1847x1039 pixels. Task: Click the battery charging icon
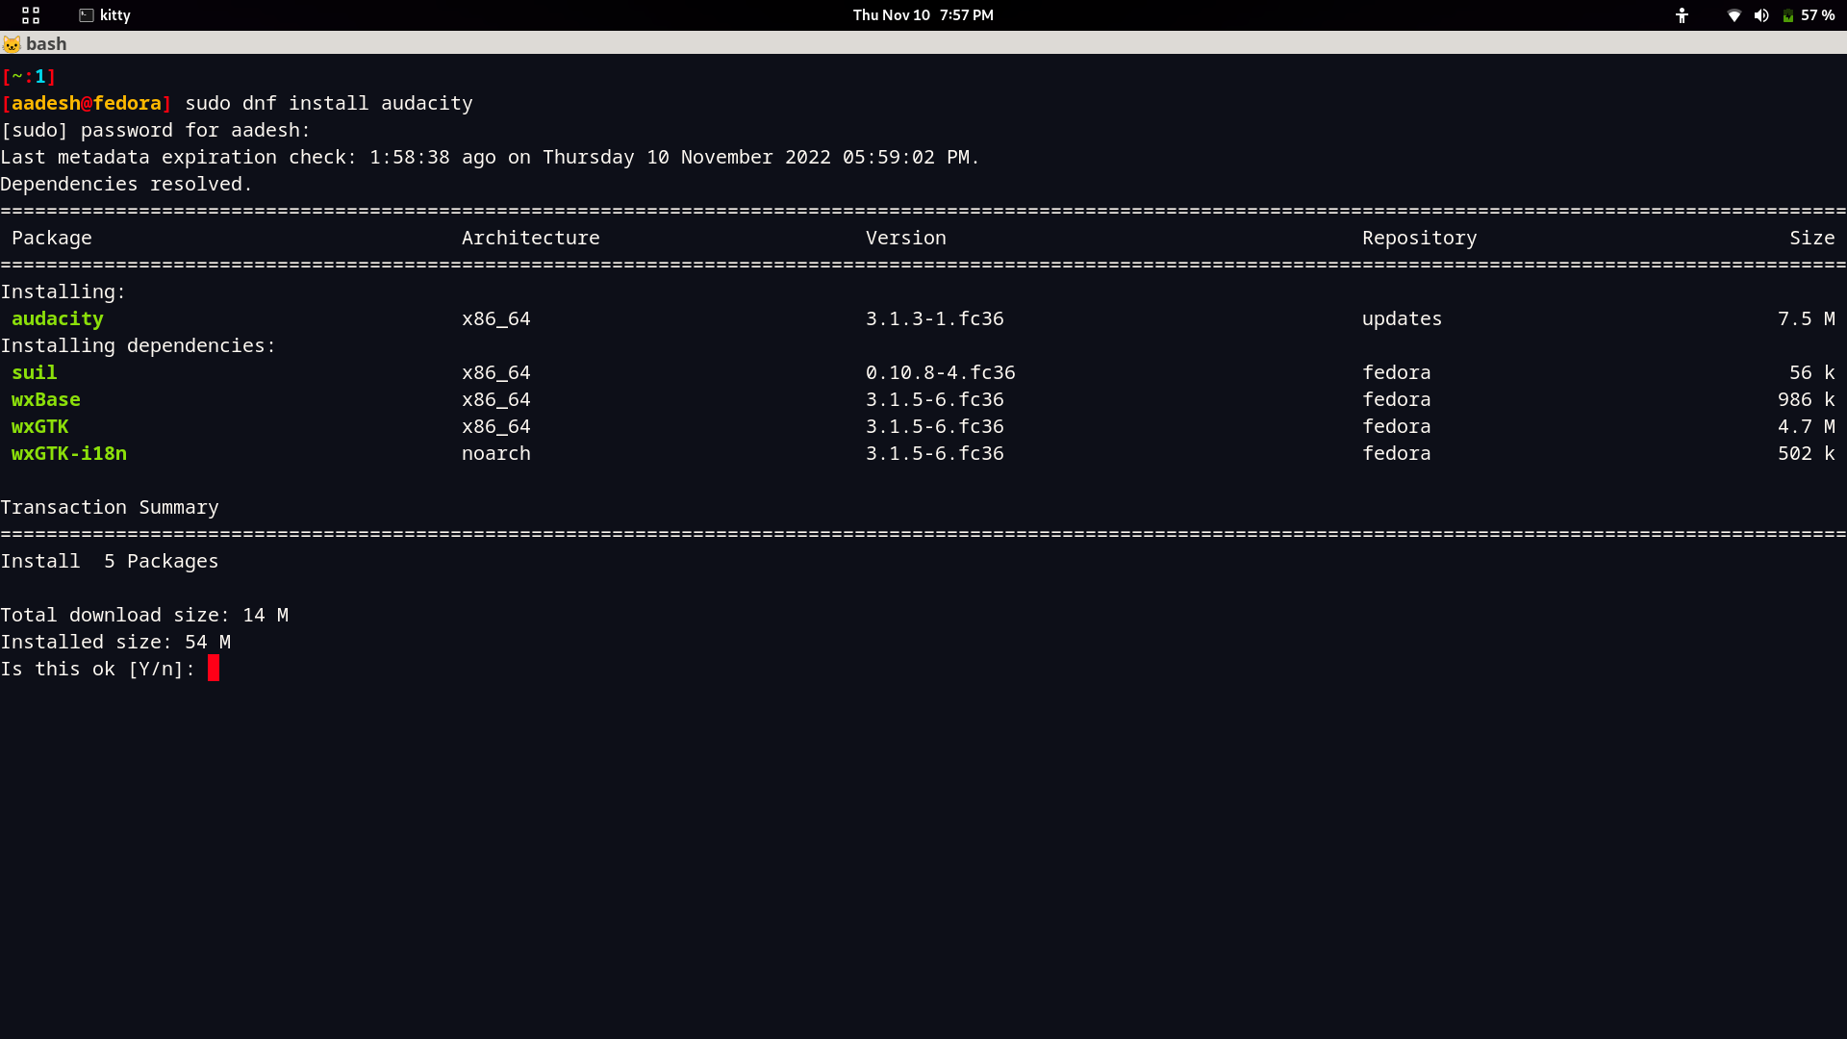click(1787, 15)
